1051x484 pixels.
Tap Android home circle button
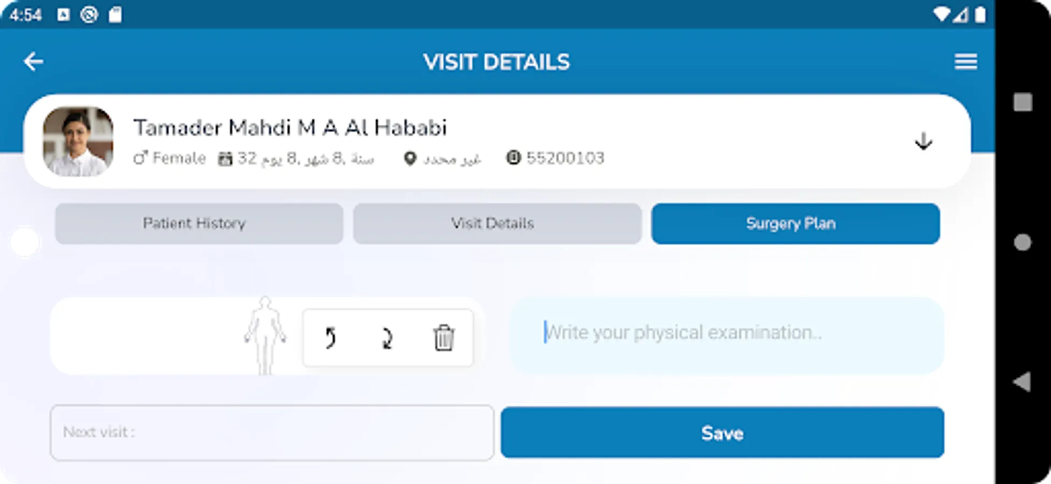1022,243
